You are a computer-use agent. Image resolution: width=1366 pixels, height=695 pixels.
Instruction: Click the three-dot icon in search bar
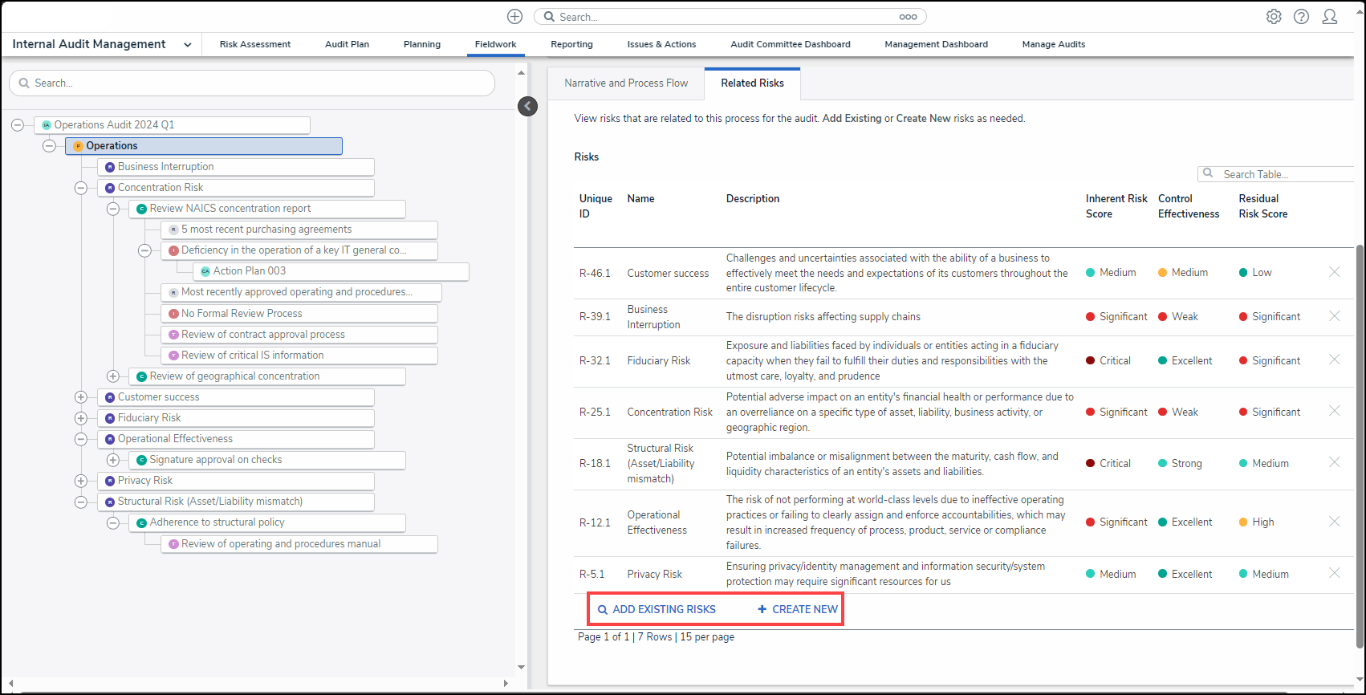(908, 17)
